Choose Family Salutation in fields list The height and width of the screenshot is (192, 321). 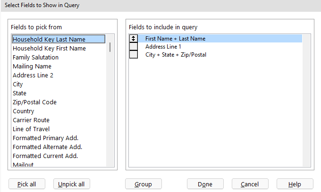[36, 57]
